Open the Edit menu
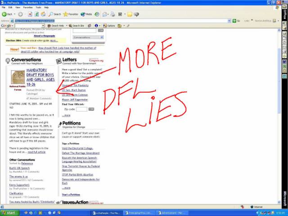The height and width of the screenshot is (216, 288). point(10,7)
